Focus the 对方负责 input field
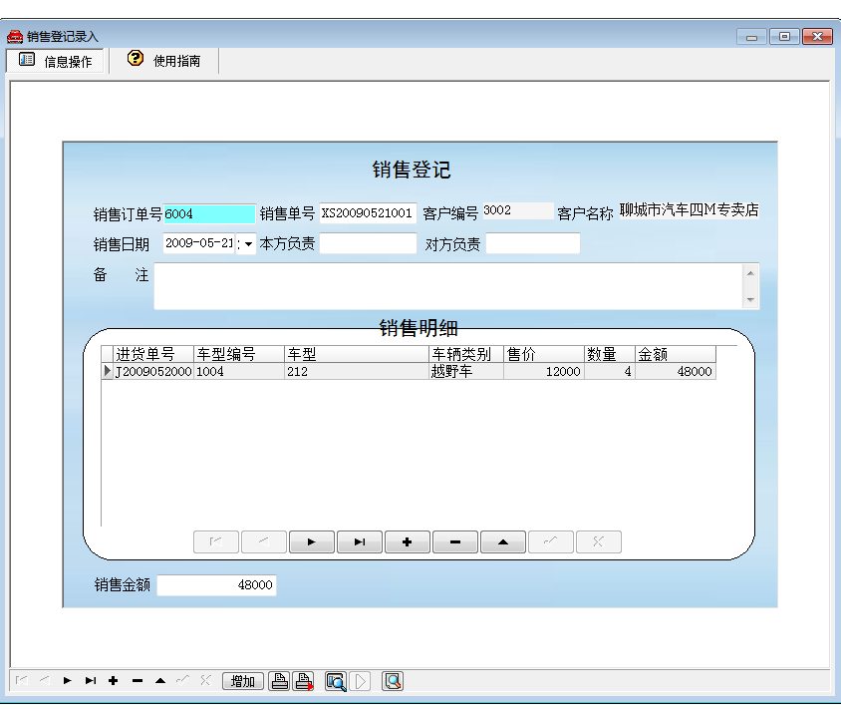 532,243
